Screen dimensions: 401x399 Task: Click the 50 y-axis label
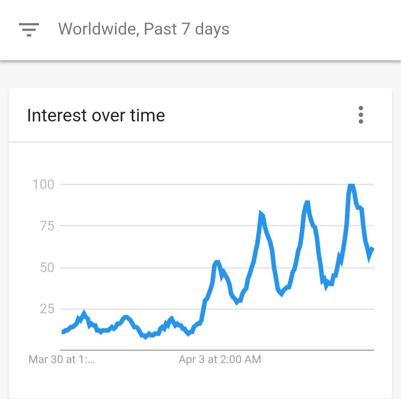coord(47,268)
